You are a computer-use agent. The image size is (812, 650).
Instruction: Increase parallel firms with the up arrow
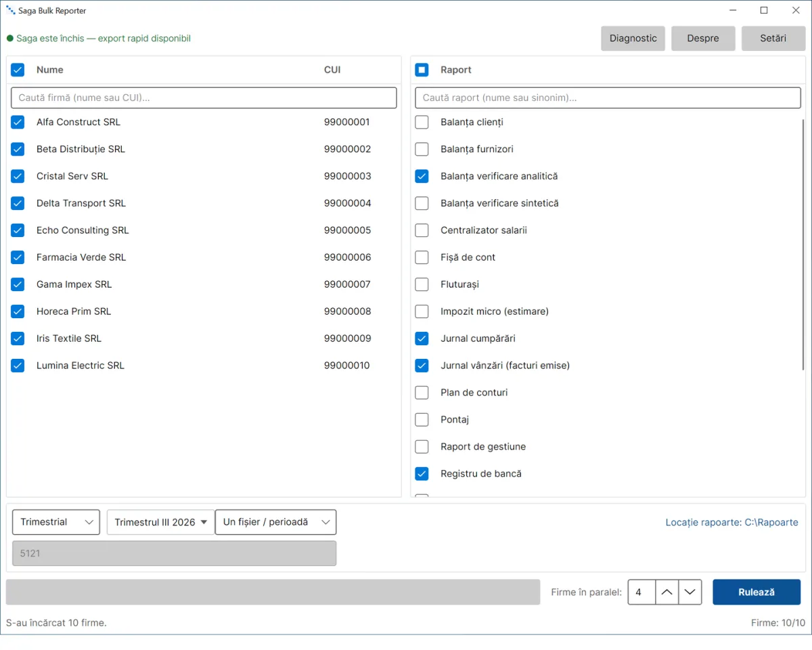pos(667,592)
